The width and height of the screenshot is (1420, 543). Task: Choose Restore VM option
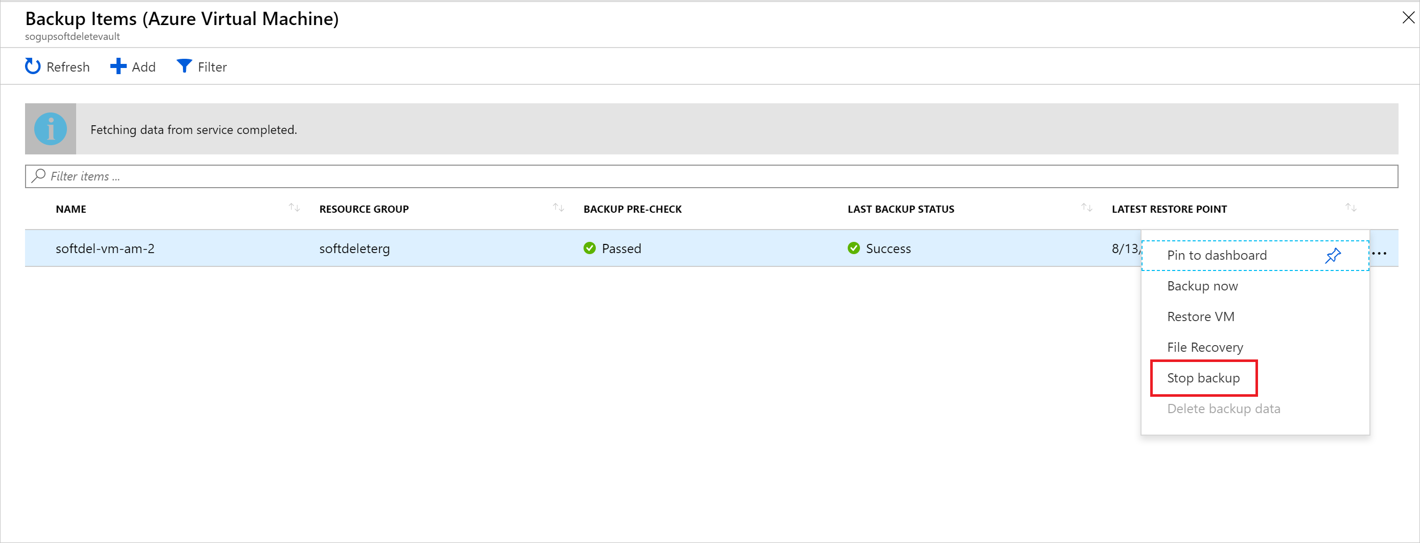[1200, 316]
